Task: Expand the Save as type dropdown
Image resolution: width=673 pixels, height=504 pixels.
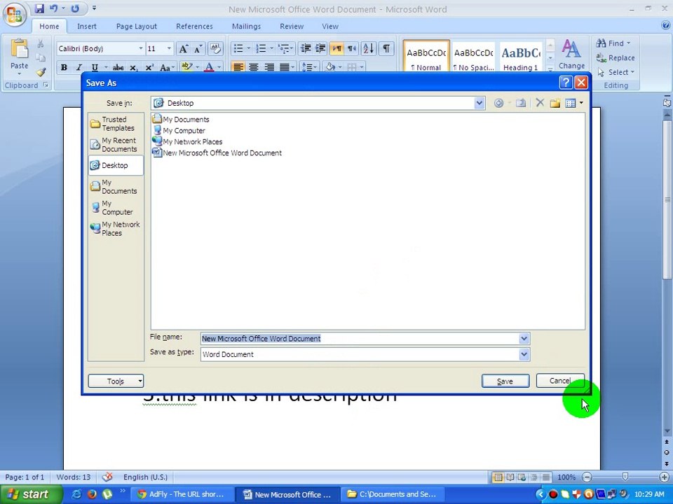Action: (524, 354)
